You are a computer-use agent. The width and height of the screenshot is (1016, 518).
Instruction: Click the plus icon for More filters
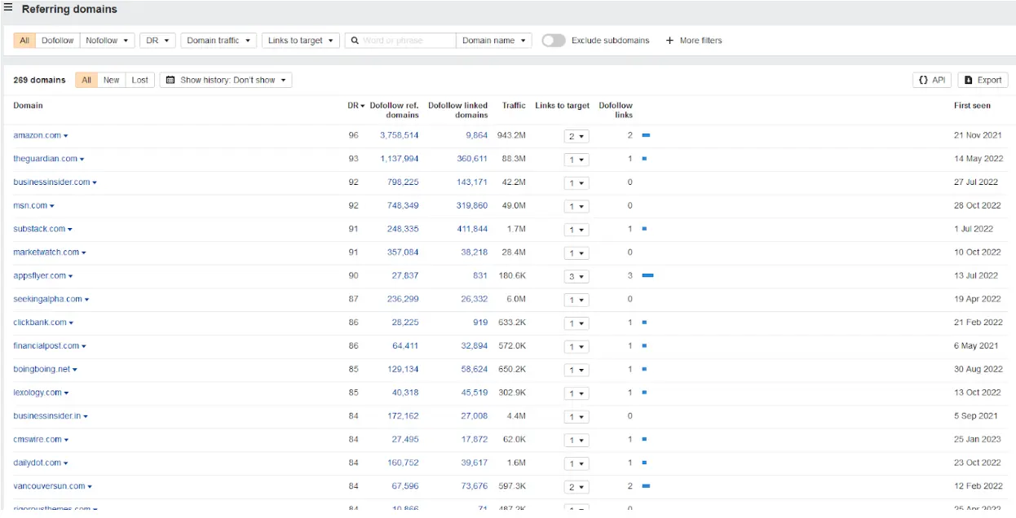coord(669,41)
